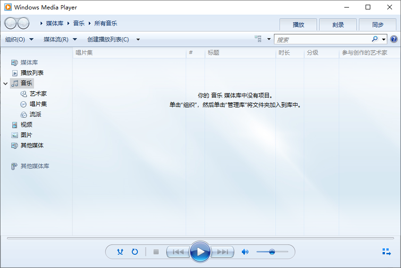Sort by 参与创作的艺术家 column header
The width and height of the screenshot is (401, 268).
click(x=369, y=53)
